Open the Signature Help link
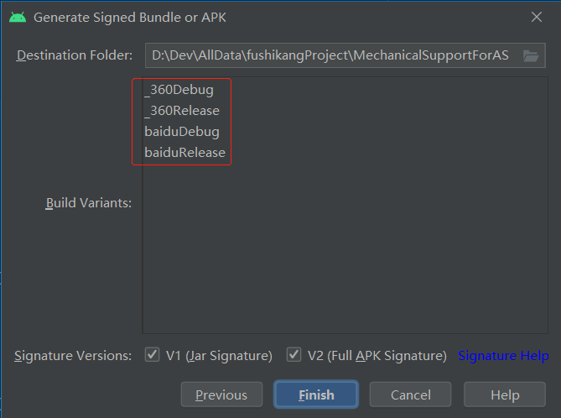The width and height of the screenshot is (561, 418). (503, 356)
